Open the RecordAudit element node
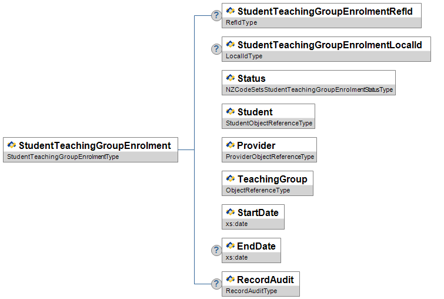Viewport: 444px width, 299px height. pos(265,280)
